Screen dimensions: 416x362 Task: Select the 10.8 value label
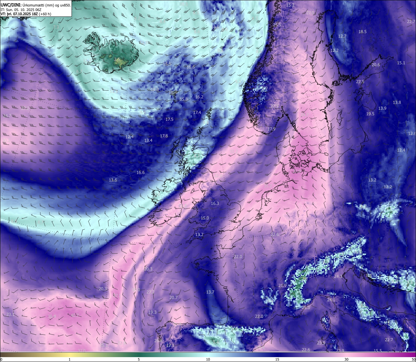(x=155, y=90)
